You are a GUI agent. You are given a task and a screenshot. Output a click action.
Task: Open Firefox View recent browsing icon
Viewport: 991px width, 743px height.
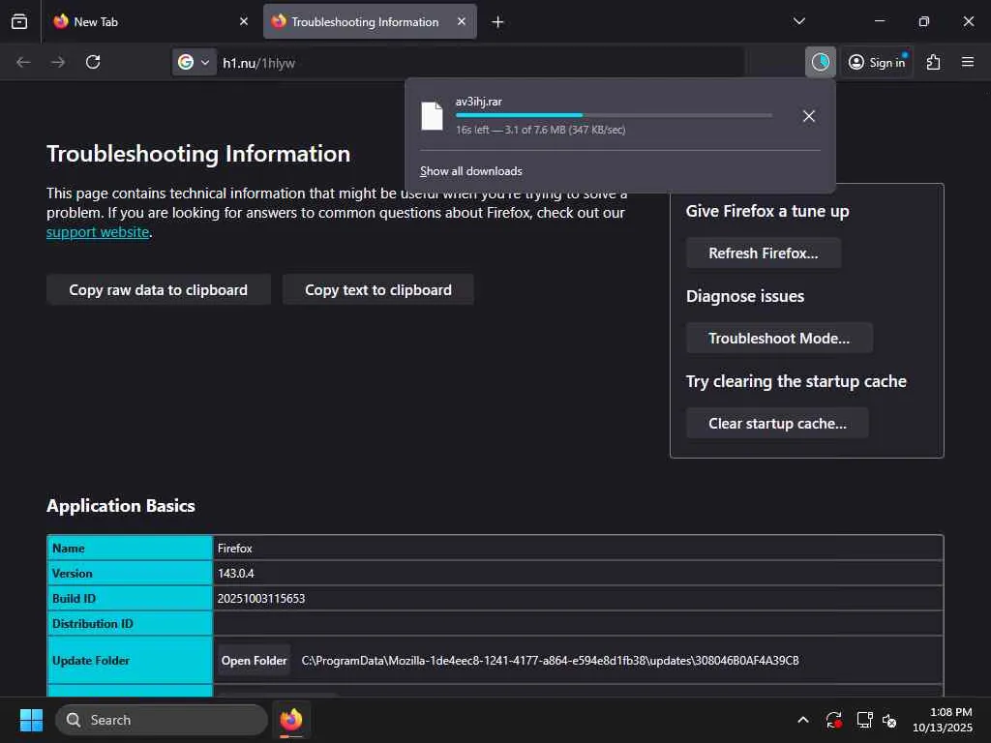click(x=19, y=21)
